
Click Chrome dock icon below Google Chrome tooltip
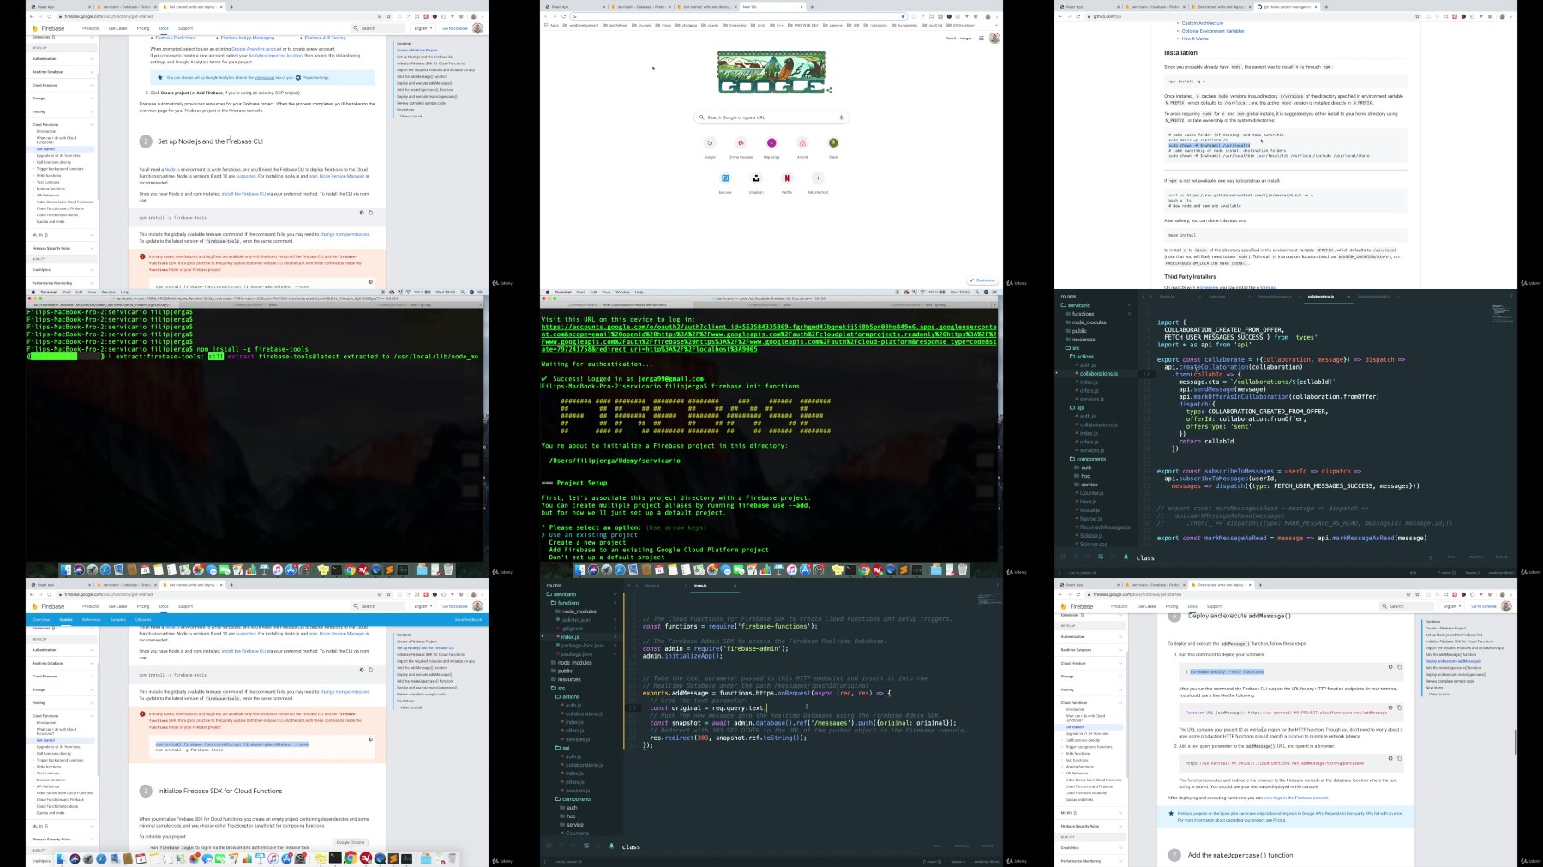point(350,858)
